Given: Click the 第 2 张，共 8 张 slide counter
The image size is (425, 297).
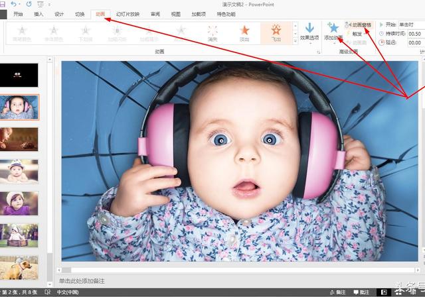Looking at the screenshot, I should (x=19, y=292).
